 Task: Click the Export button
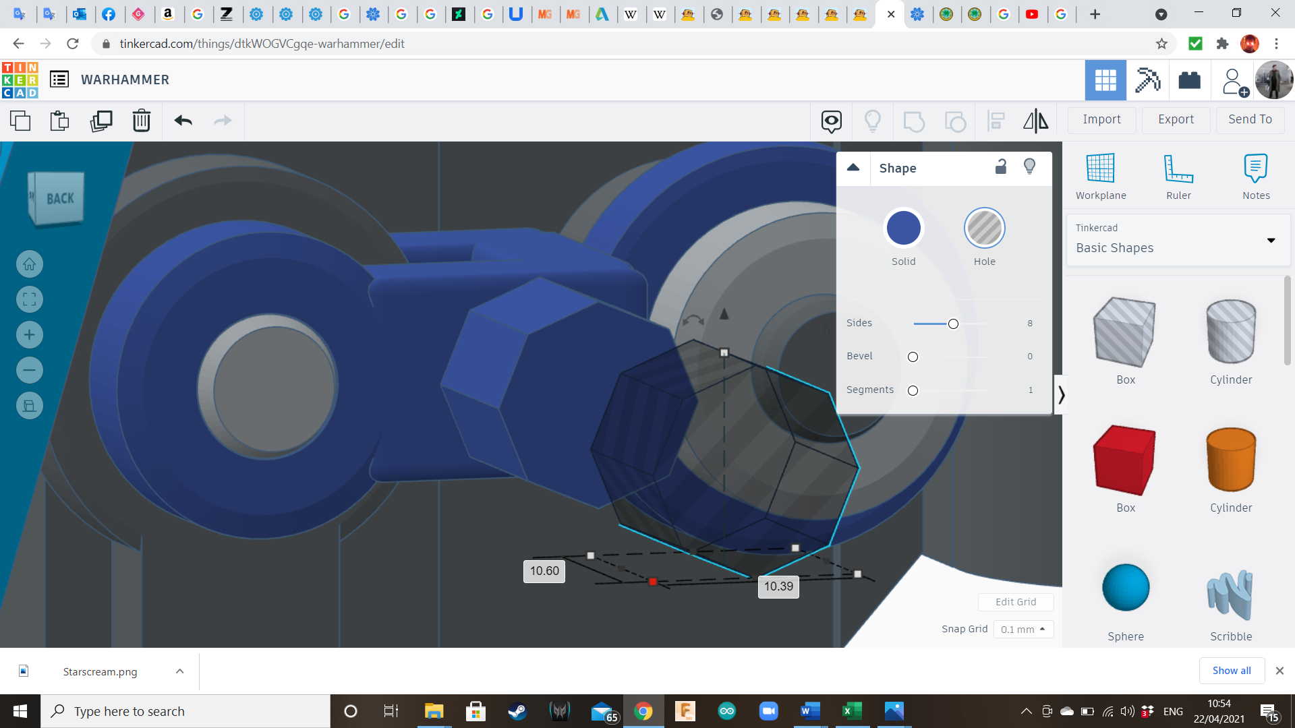[x=1176, y=119]
